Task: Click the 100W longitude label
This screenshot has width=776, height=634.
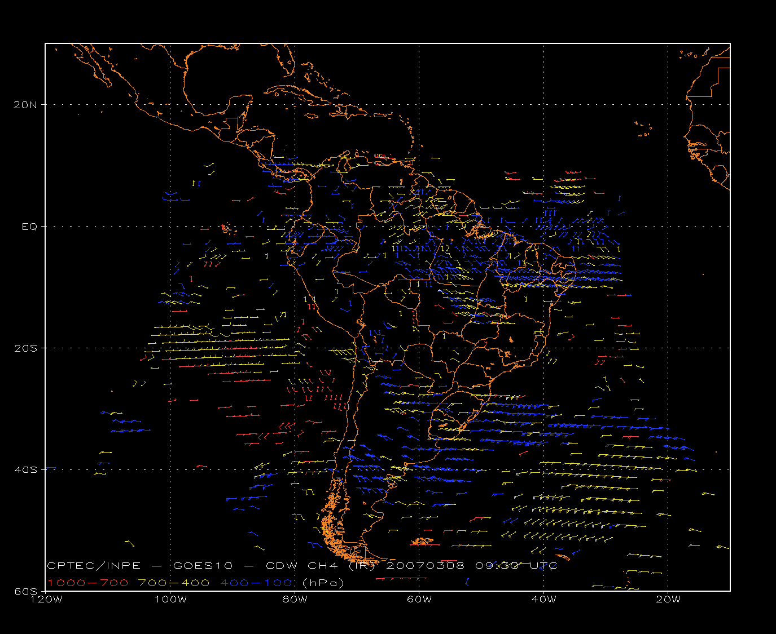Action: point(170,600)
